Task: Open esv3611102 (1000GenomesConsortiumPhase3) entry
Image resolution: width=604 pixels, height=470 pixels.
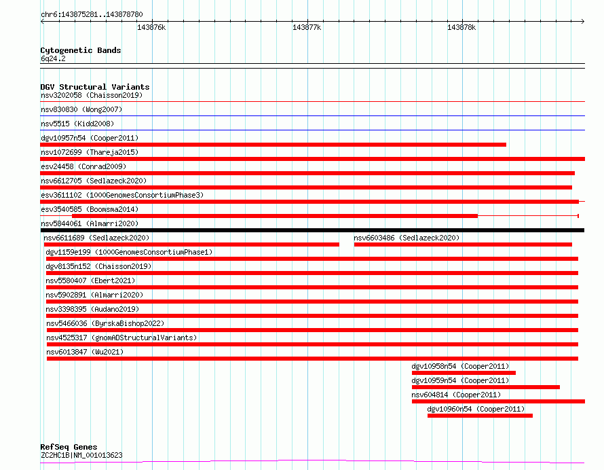Action: [x=122, y=195]
